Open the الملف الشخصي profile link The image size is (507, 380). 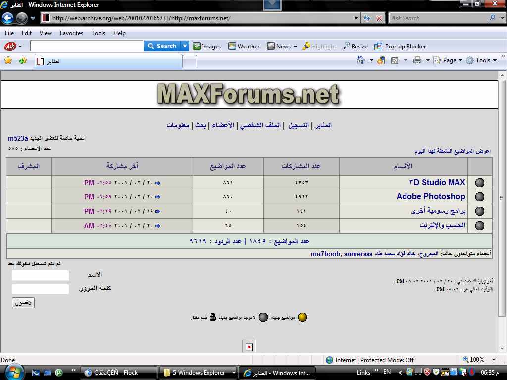[x=260, y=125]
